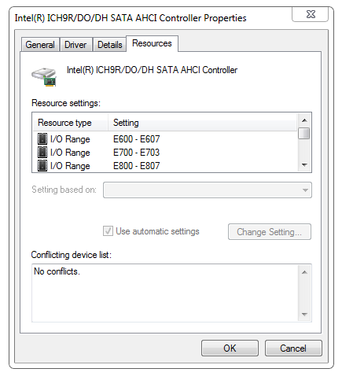Click the resource settings scrollbar thumb
This screenshot has width=342, height=376.
coord(304,133)
